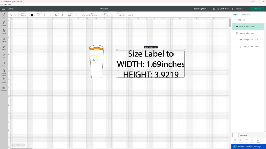266x149 pixels.
Task: Open the Phrases panel
Action: (4, 64)
